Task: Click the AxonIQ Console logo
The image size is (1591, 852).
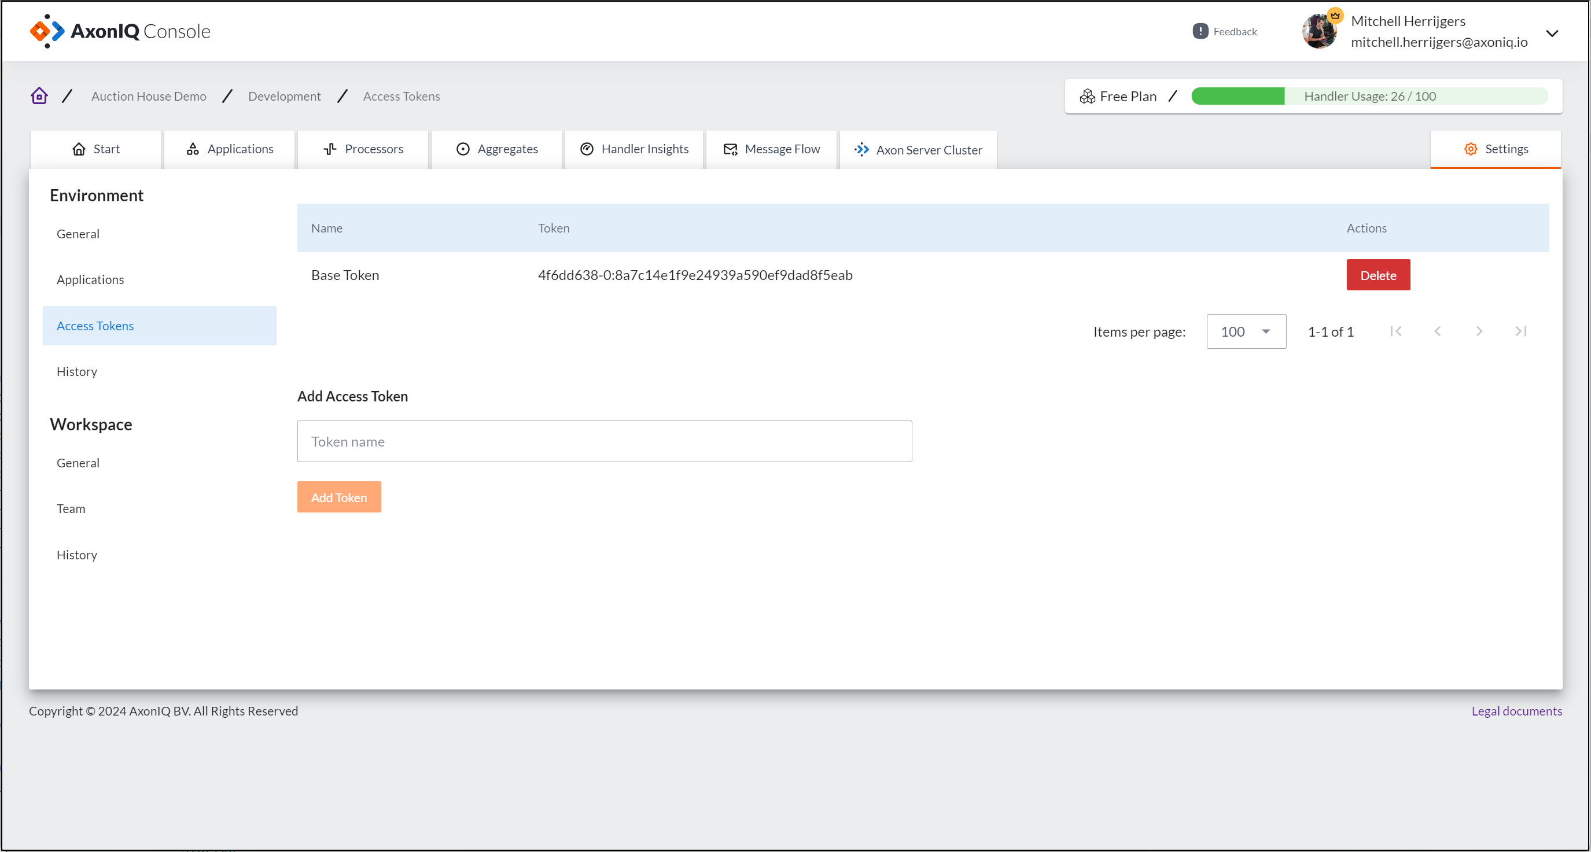Action: click(x=120, y=31)
